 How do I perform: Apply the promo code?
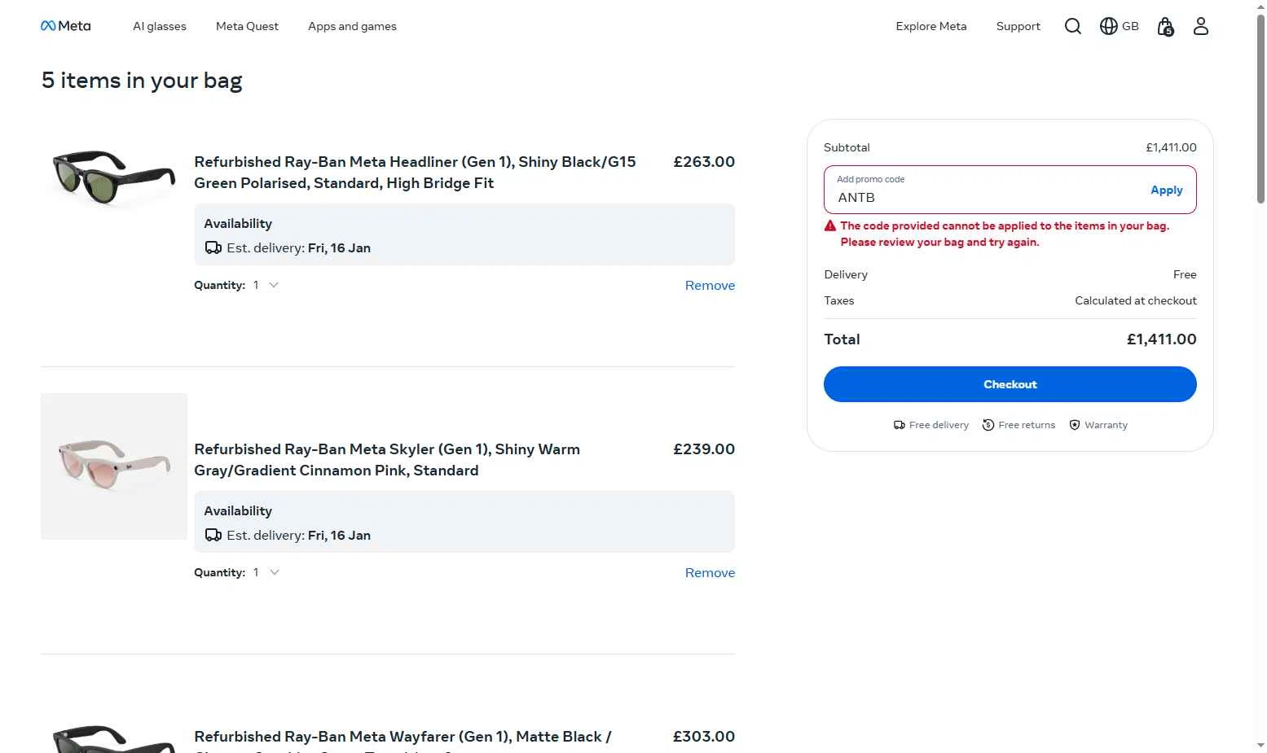click(1166, 190)
